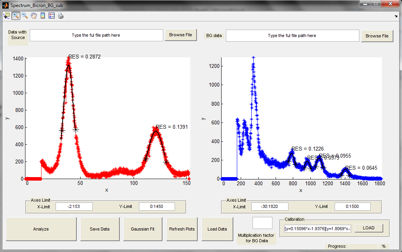Edit the Y-Limit field showing 0:1500
The image size is (402, 252).
tap(353, 206)
